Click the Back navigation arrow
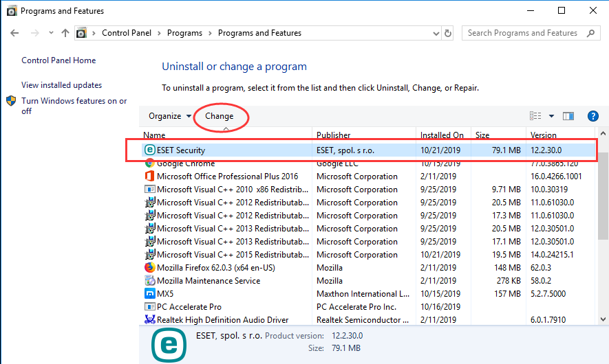 click(x=14, y=33)
